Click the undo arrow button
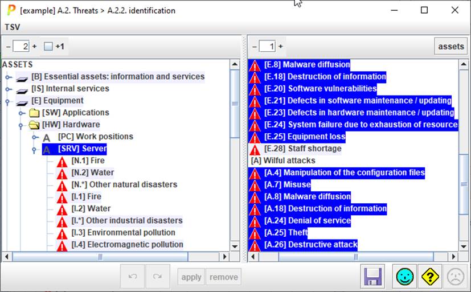This screenshot has width=471, height=292. [x=133, y=277]
